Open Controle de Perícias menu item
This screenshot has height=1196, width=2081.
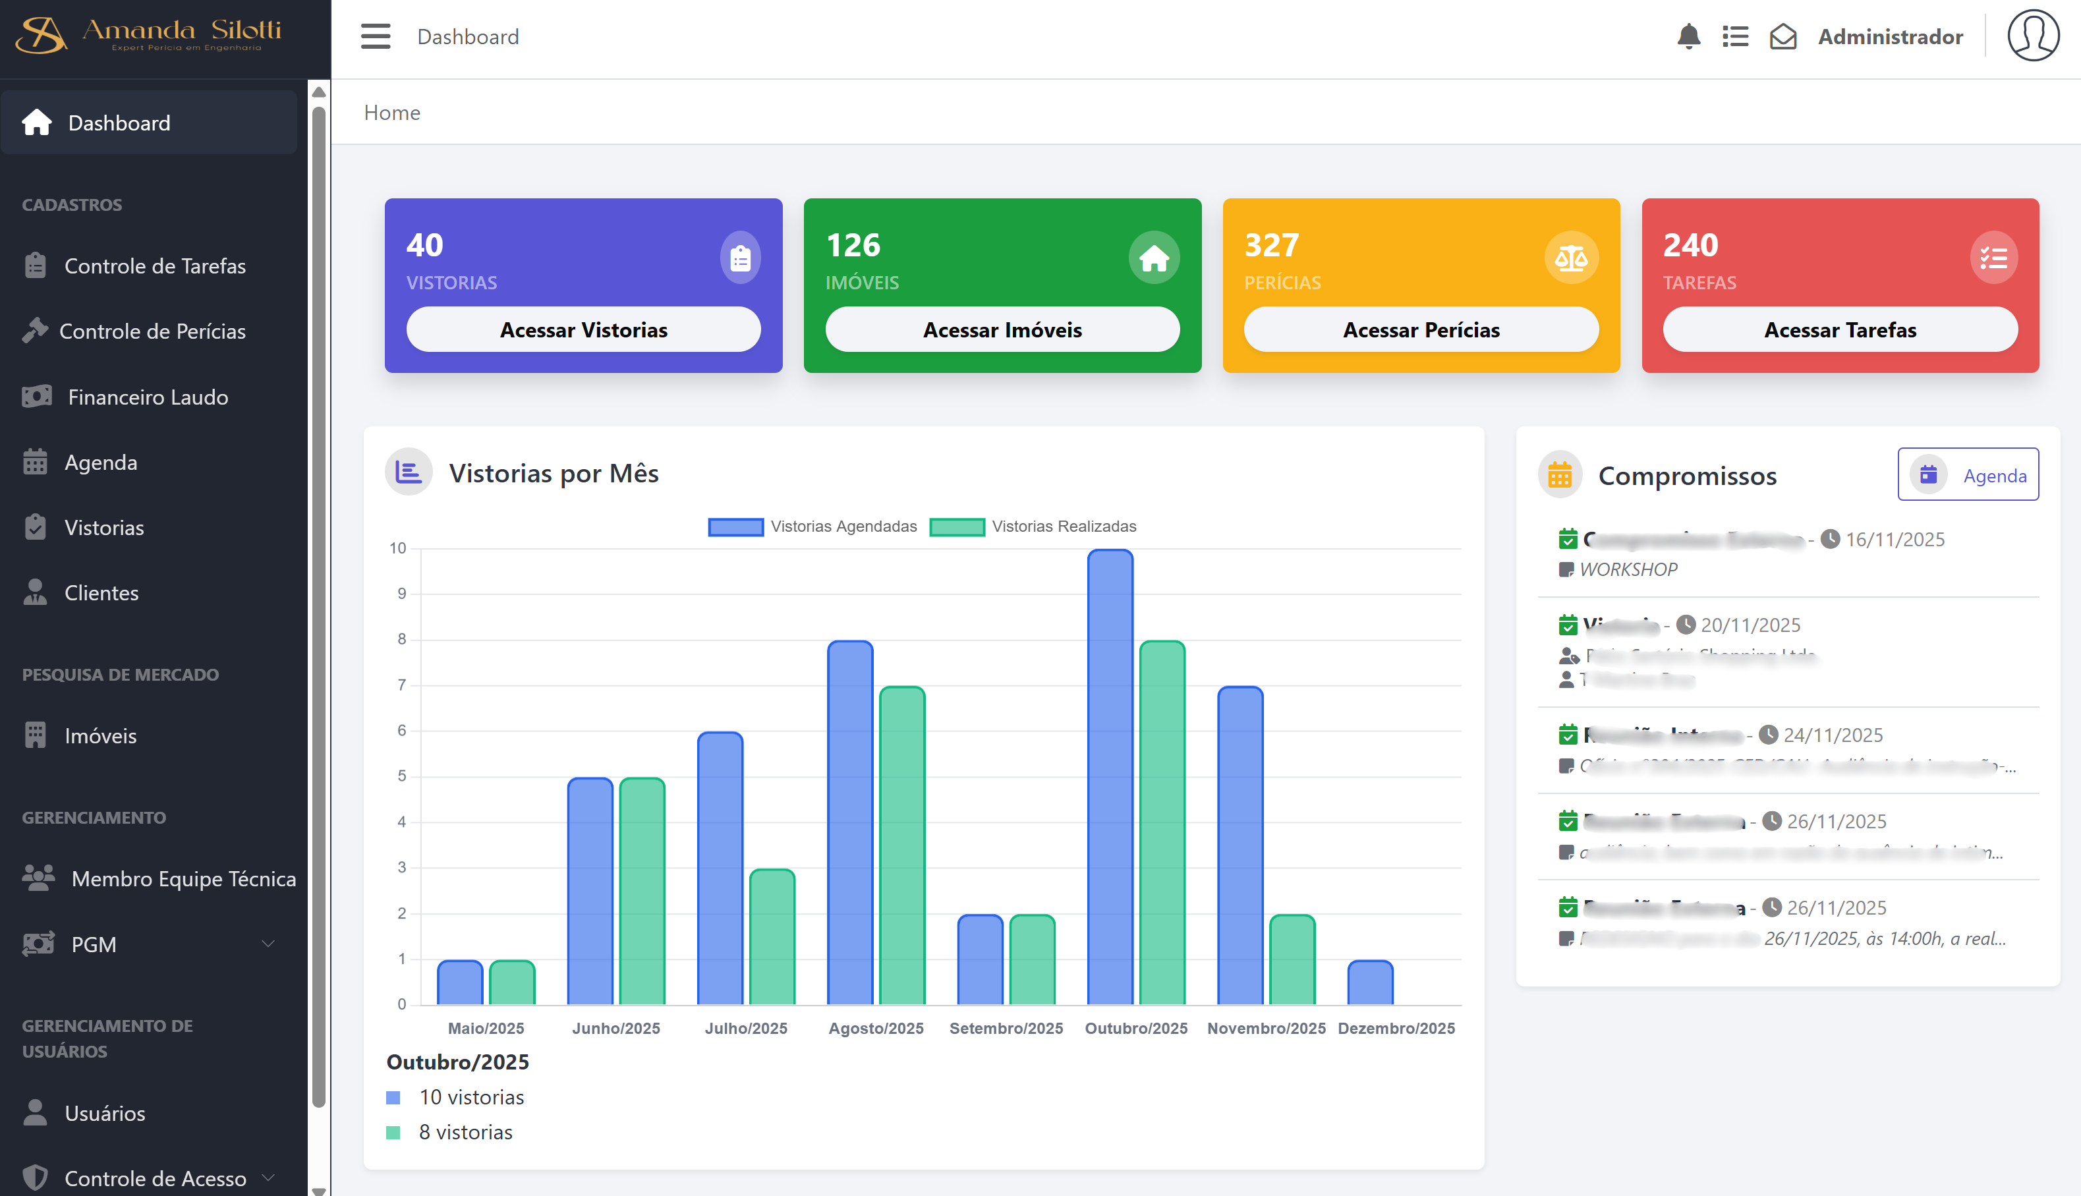coord(152,331)
